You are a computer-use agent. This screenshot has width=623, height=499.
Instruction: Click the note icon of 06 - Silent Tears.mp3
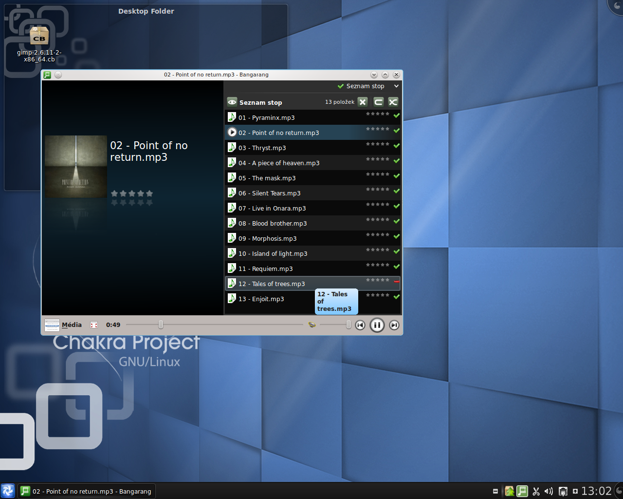click(232, 193)
